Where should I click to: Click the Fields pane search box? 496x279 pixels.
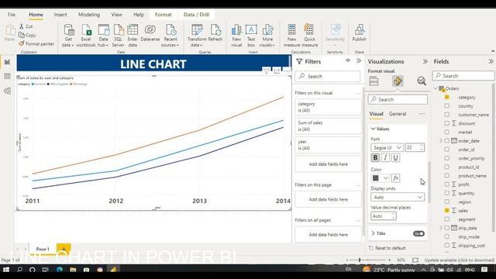(463, 76)
